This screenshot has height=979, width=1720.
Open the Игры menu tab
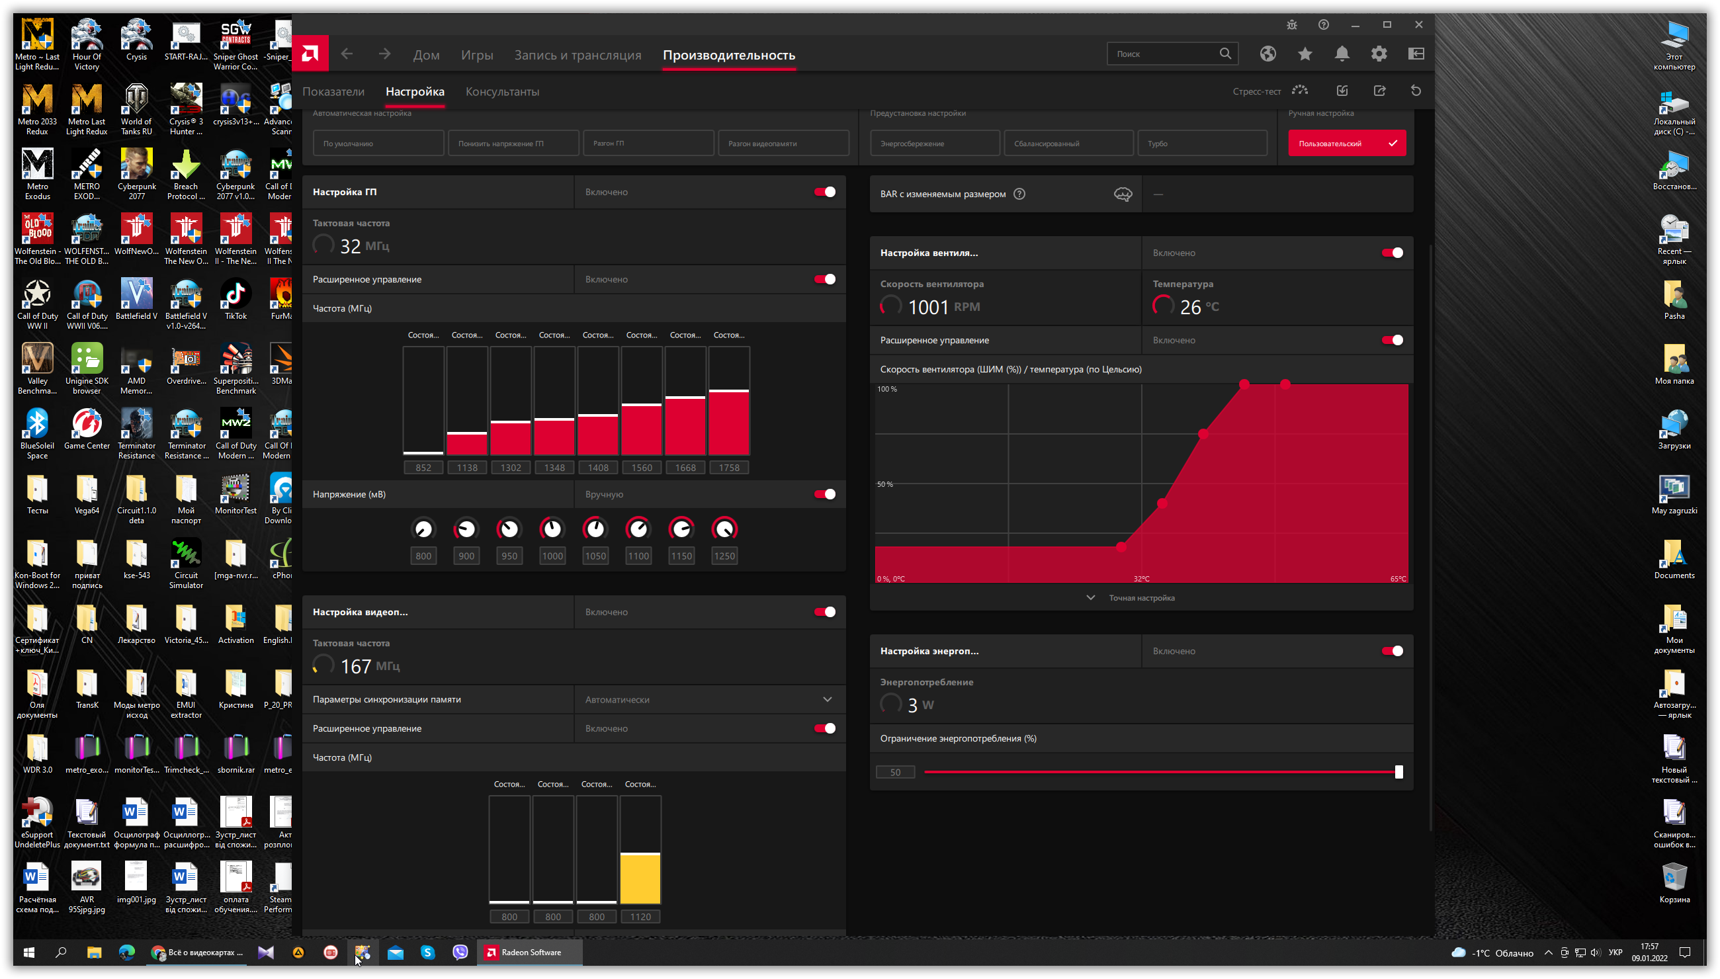(x=477, y=55)
